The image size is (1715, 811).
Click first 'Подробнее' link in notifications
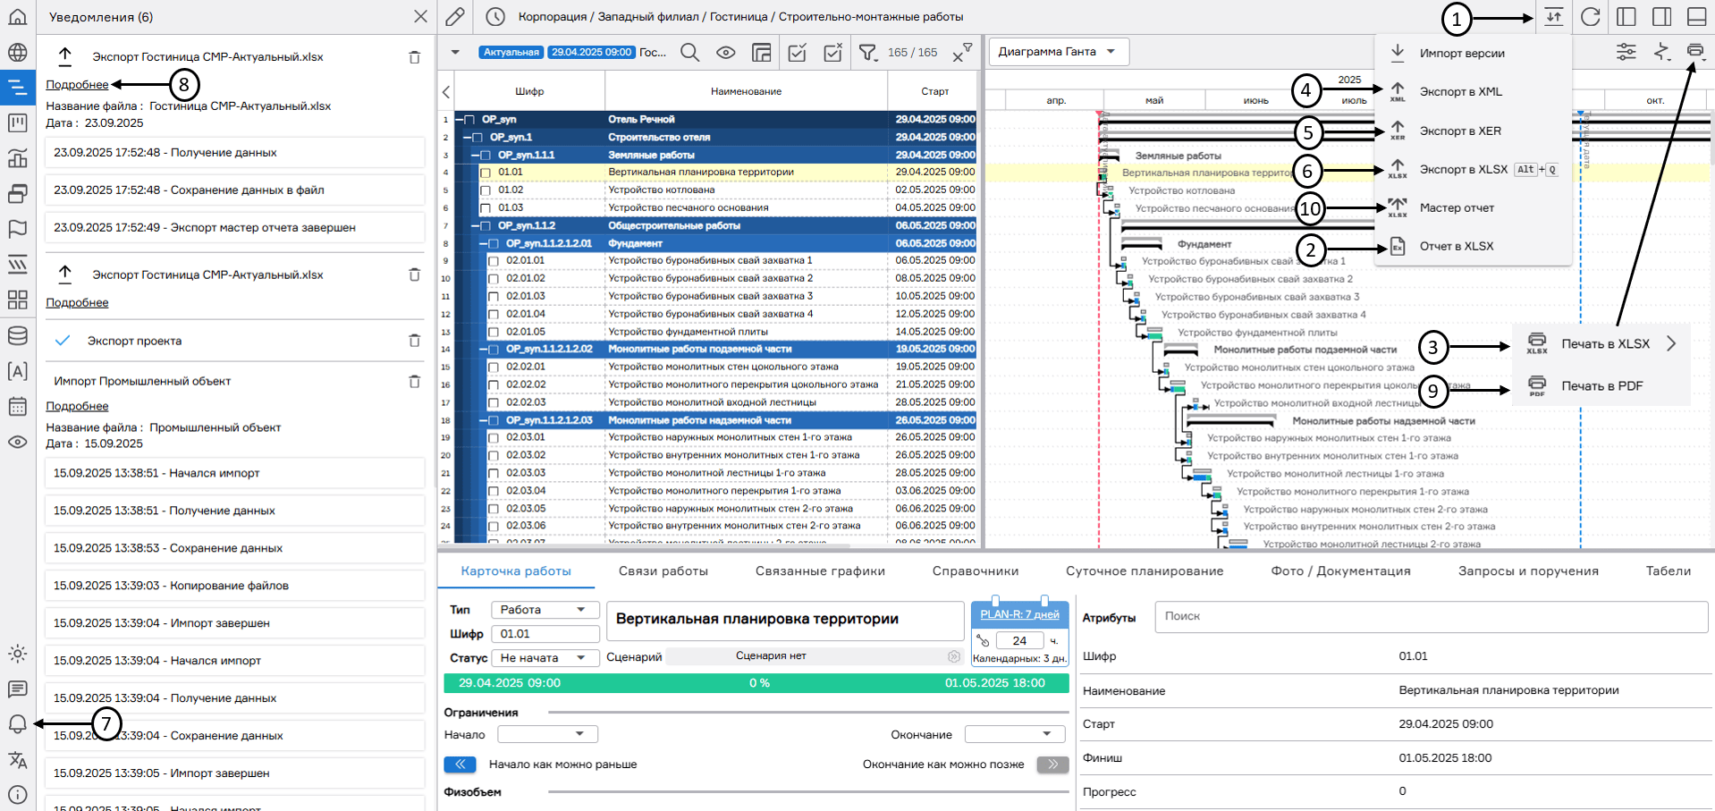tap(77, 85)
